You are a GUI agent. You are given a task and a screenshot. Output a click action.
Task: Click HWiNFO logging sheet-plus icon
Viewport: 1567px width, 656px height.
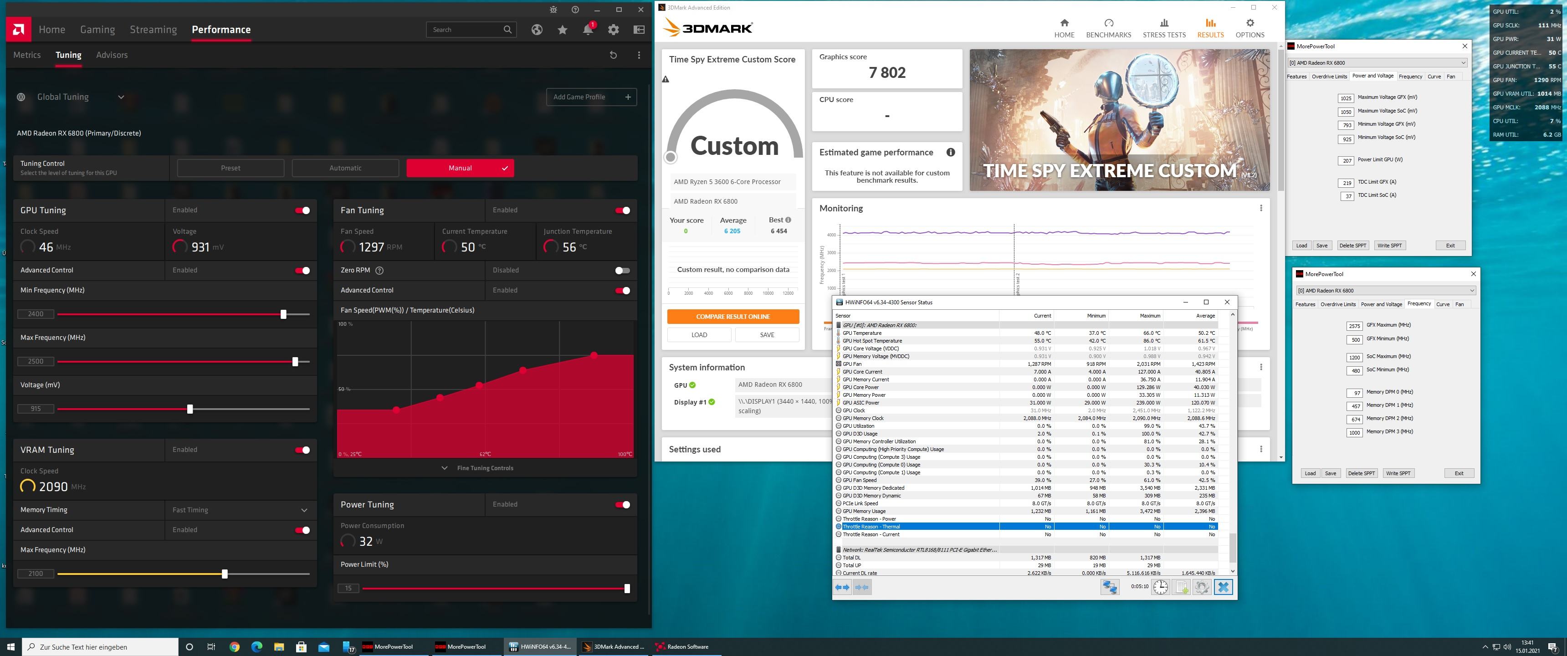(1181, 587)
